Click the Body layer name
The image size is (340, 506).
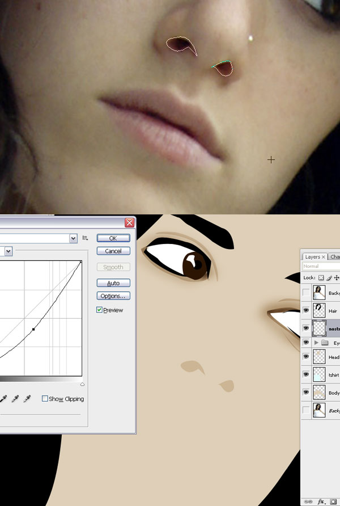coord(334,393)
